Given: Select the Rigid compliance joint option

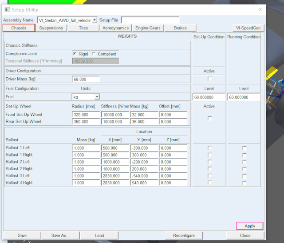Looking at the screenshot, I should point(75,54).
